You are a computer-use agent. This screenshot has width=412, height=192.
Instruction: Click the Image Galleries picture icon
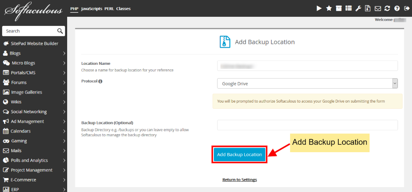(6, 92)
